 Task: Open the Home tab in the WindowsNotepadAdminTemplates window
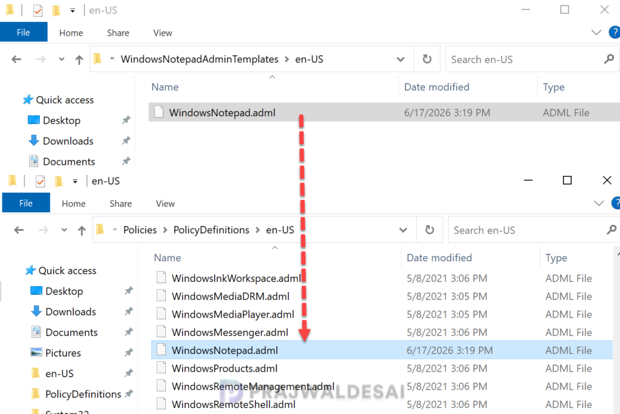71,33
